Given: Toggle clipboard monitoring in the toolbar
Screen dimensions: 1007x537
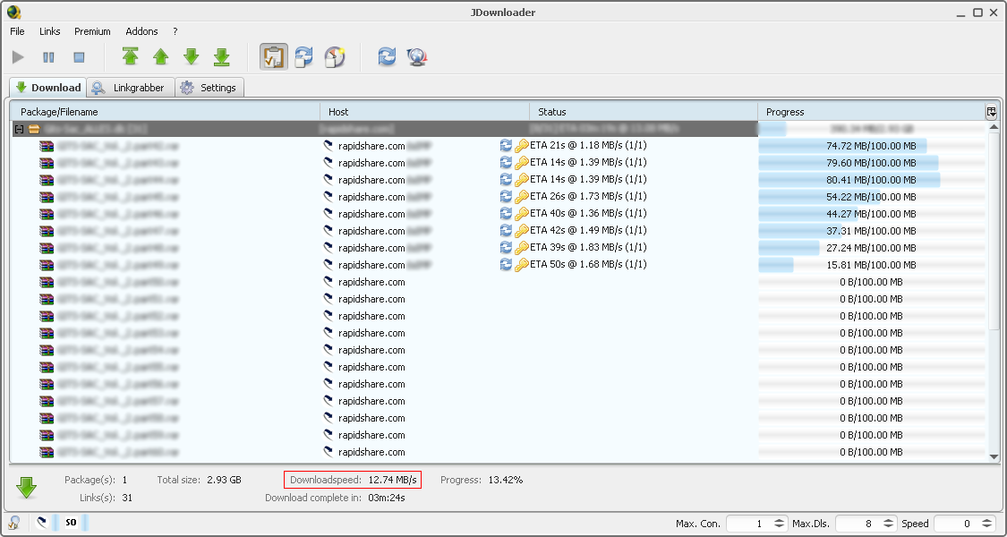Looking at the screenshot, I should pyautogui.click(x=274, y=57).
